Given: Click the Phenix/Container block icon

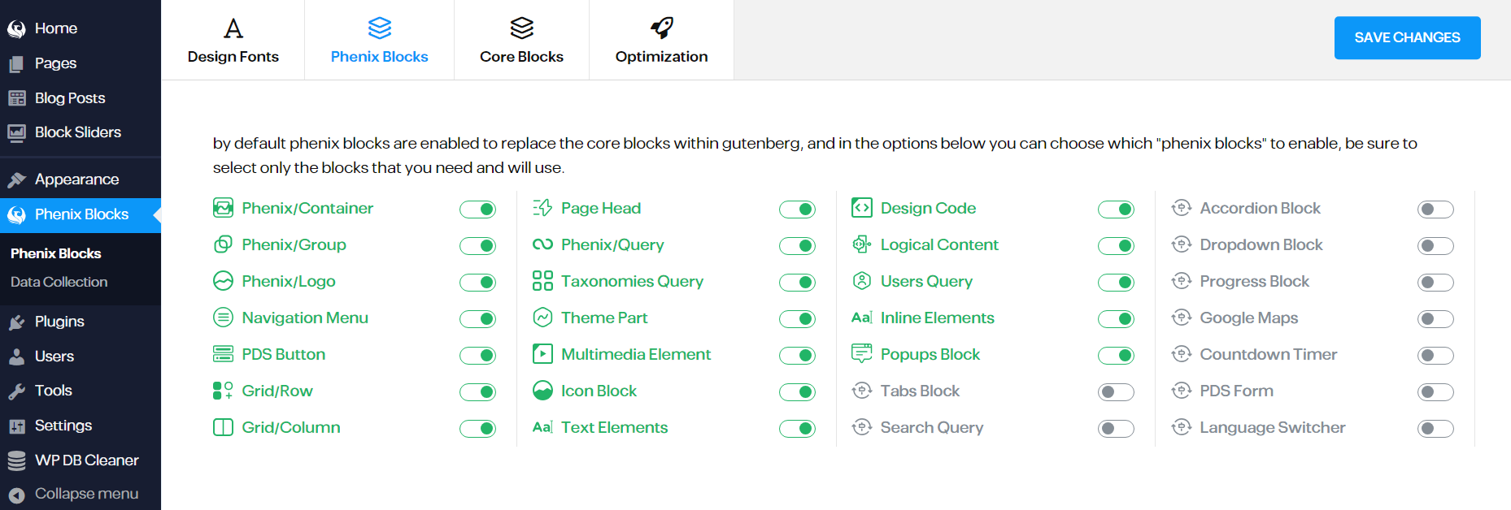Looking at the screenshot, I should coord(223,208).
